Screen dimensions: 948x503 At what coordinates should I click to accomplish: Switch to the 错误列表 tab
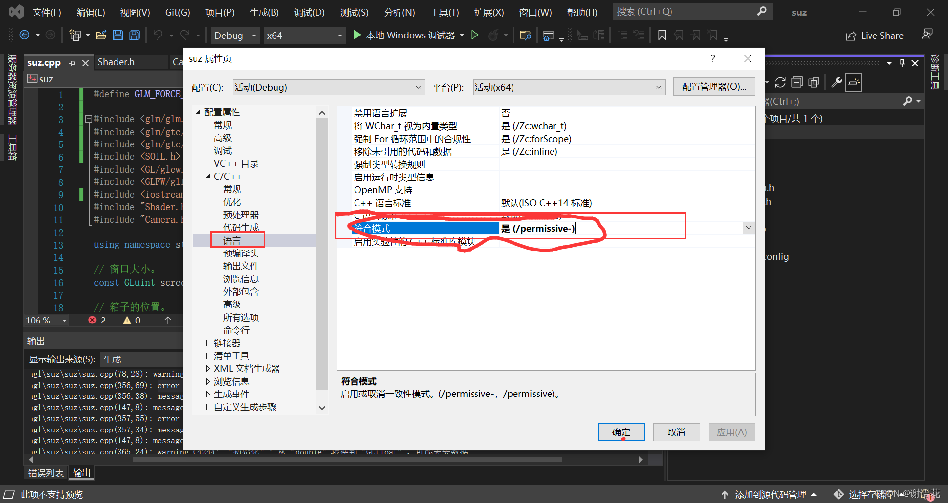click(x=45, y=472)
